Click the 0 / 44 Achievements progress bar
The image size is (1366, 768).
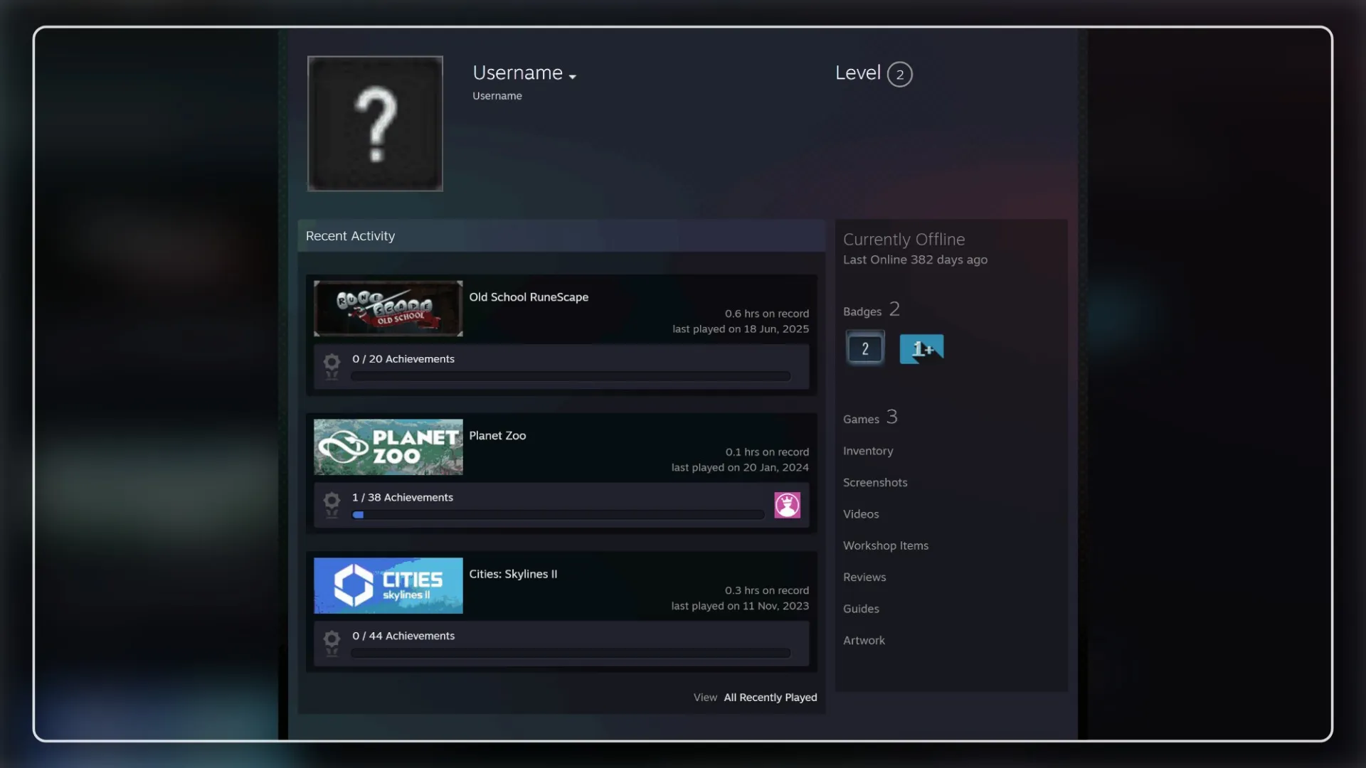point(571,653)
